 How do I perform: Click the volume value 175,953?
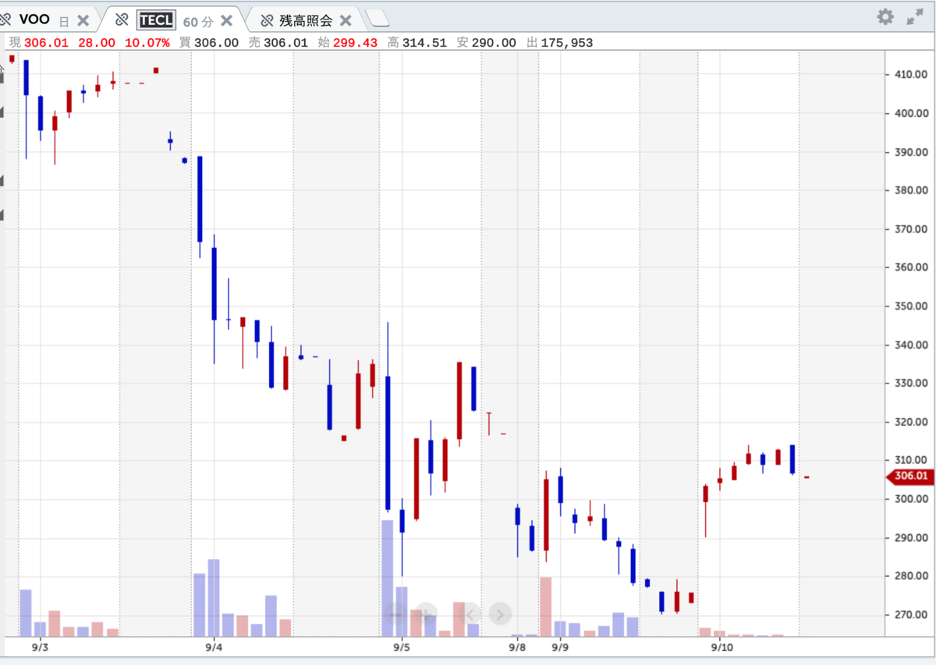[x=566, y=42]
